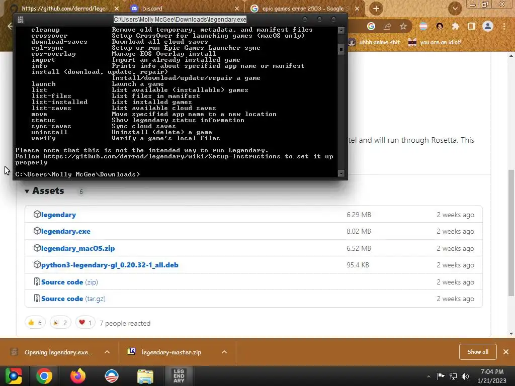The image size is (515, 386).
Task: Share this page icon
Action: 387,26
